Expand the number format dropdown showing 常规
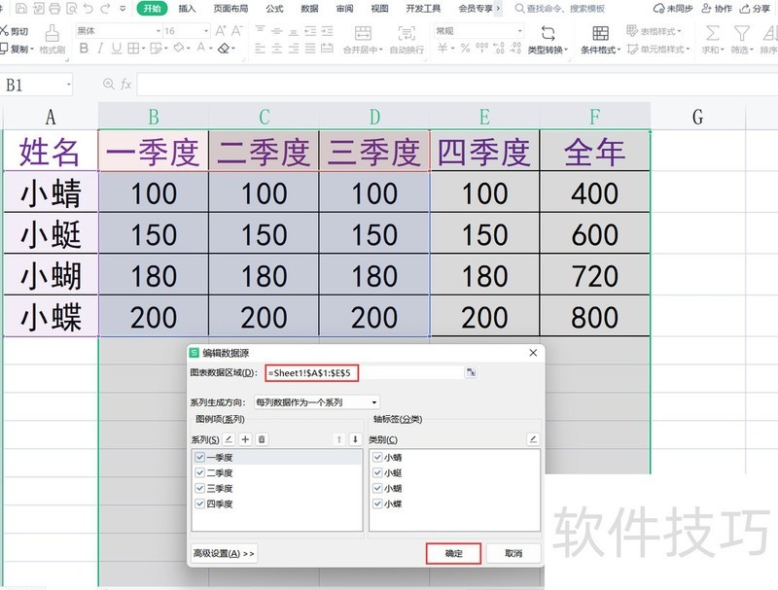The width and height of the screenshot is (778, 590). pyautogui.click(x=522, y=31)
